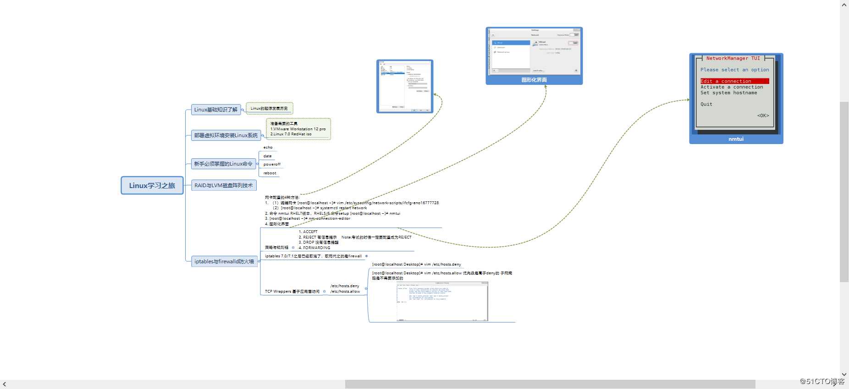Open the nmtui NetworkManager TUI thumbnail
Image resolution: width=849 pixels, height=389 pixels.
736,98
